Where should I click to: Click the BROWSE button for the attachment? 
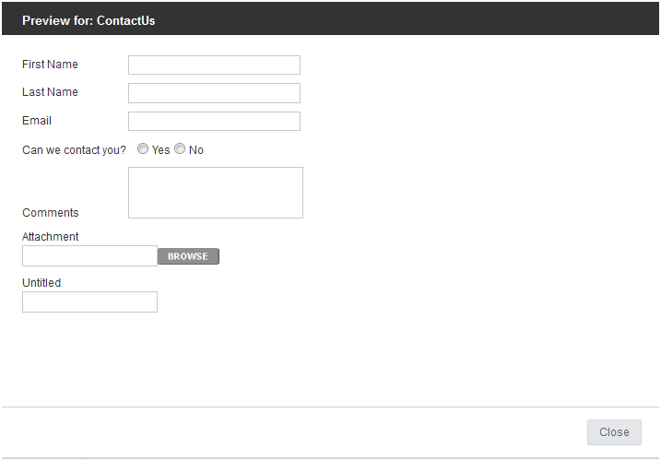pyautogui.click(x=188, y=256)
